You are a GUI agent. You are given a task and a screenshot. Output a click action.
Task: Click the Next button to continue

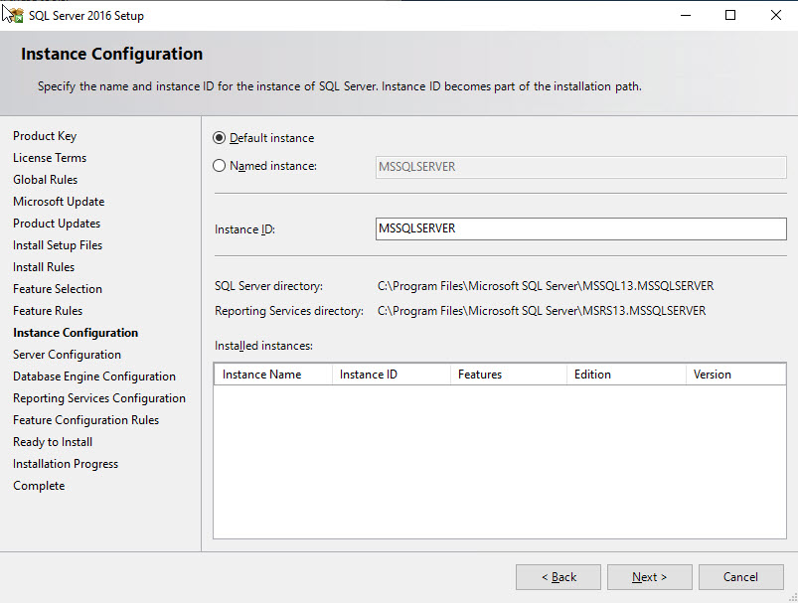tap(649, 576)
